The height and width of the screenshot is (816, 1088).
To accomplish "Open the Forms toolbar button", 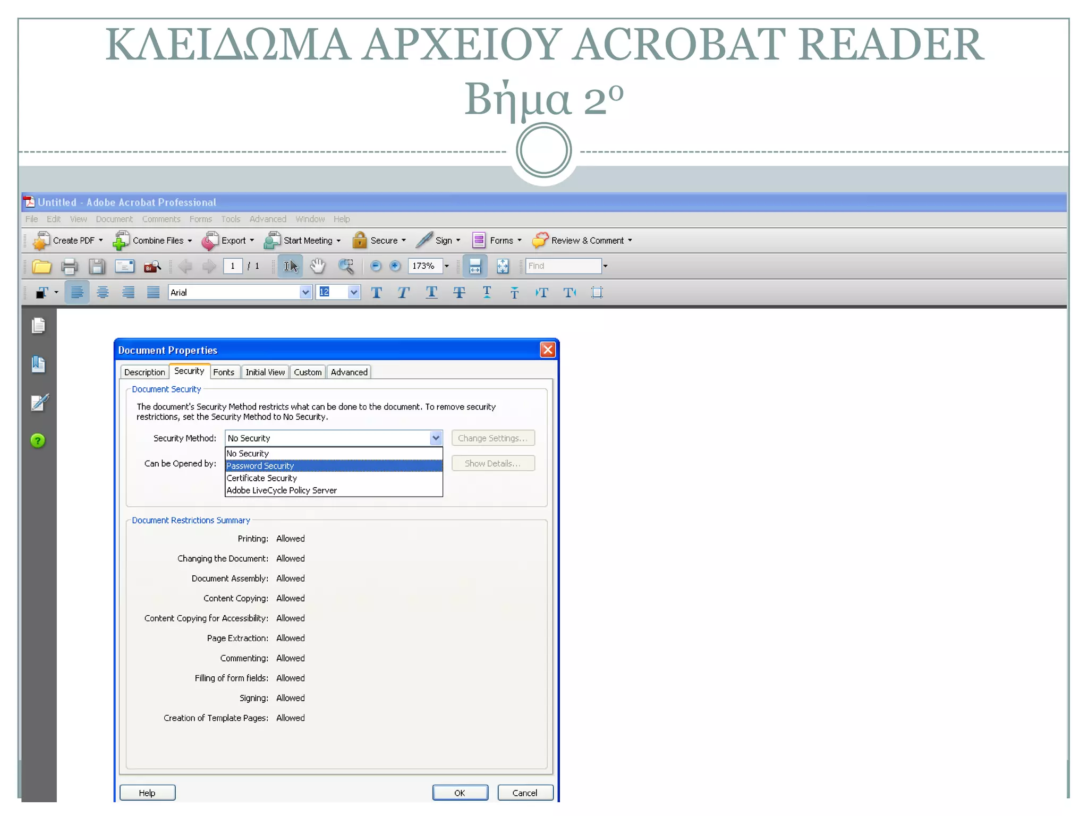I will point(497,241).
